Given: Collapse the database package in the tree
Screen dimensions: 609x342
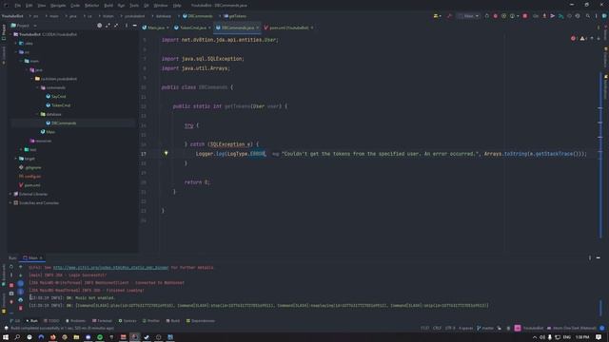Looking at the screenshot, I should (x=38, y=114).
